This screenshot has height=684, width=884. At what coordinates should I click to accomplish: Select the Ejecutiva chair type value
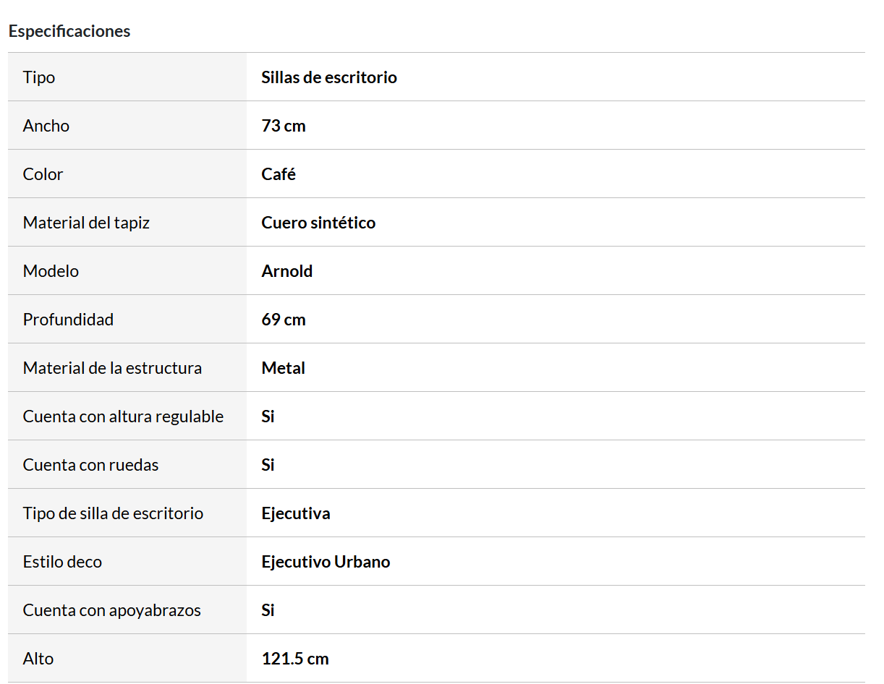296,513
